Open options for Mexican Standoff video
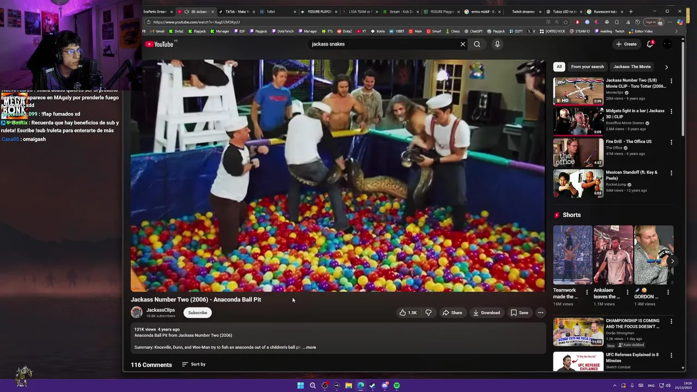 [x=671, y=173]
